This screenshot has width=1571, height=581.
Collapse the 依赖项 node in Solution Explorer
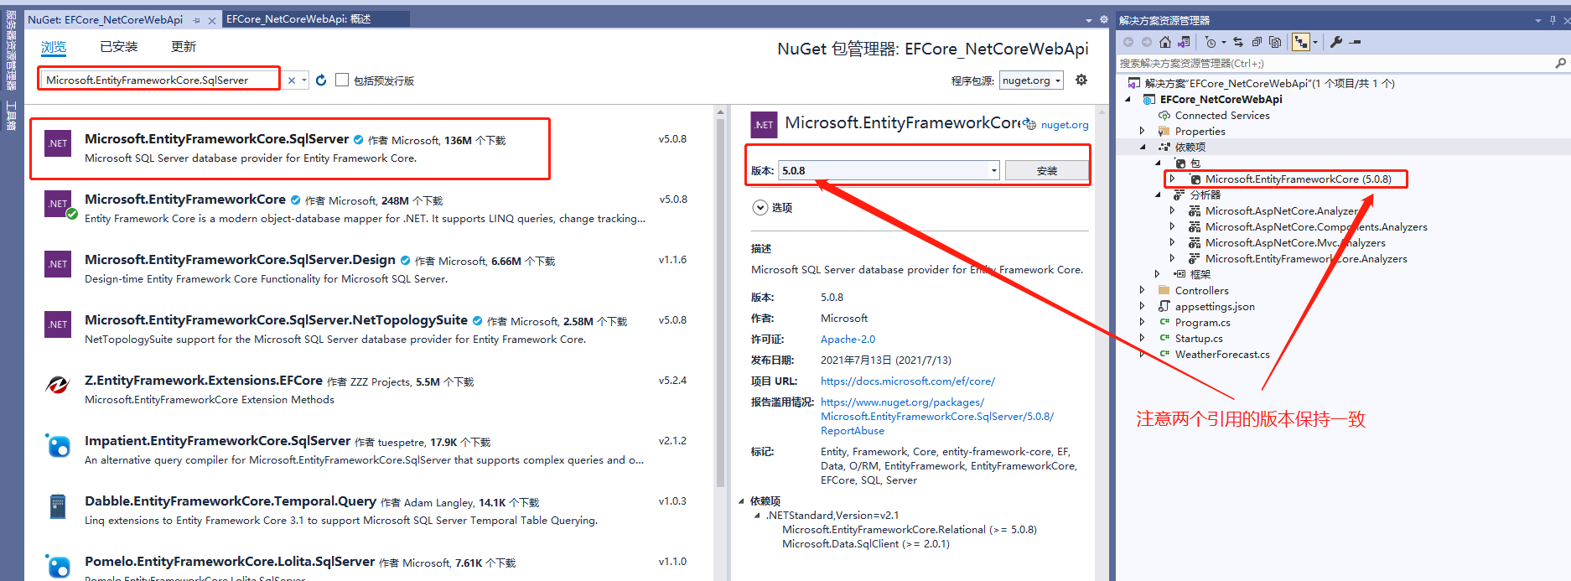1142,147
